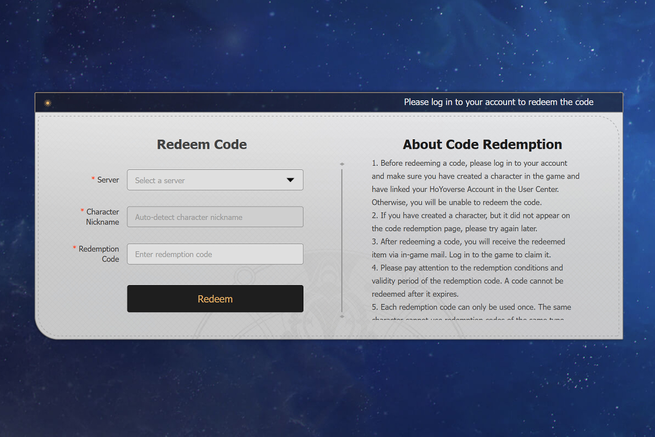Open the 'Select a server' dropdown
Screen dimensions: 655x437
(215, 180)
